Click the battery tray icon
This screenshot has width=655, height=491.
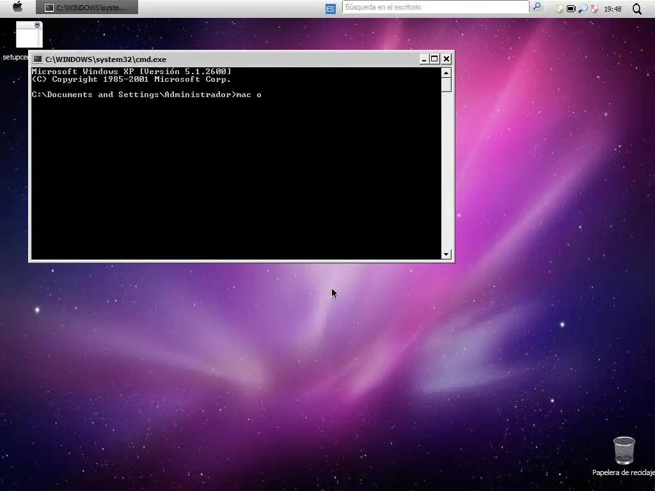tap(571, 9)
